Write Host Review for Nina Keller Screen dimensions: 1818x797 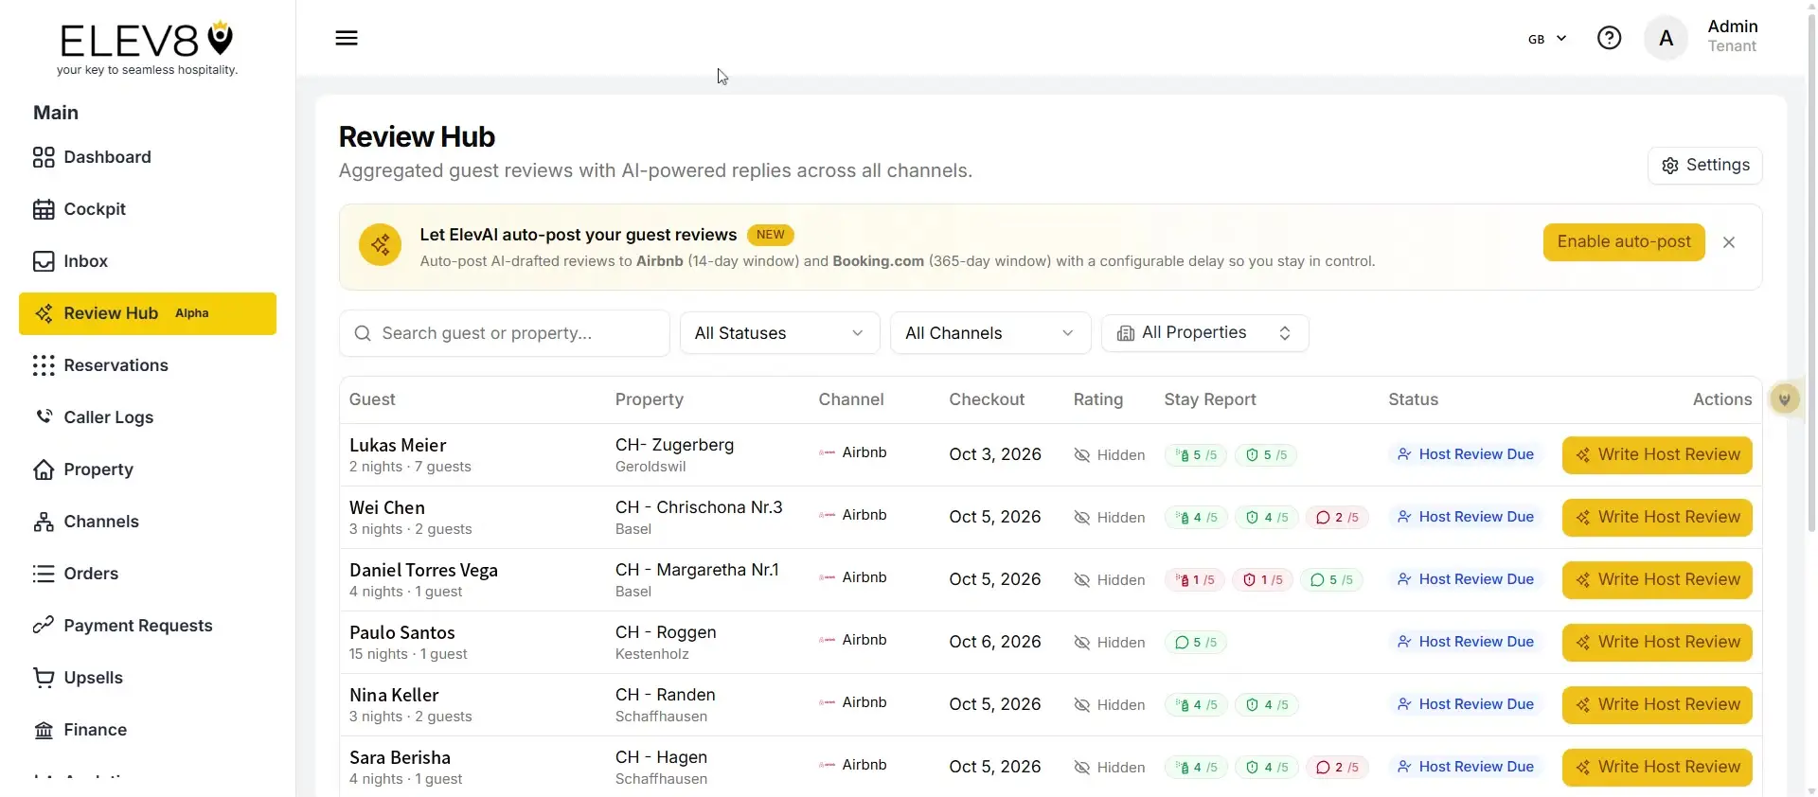tap(1657, 705)
